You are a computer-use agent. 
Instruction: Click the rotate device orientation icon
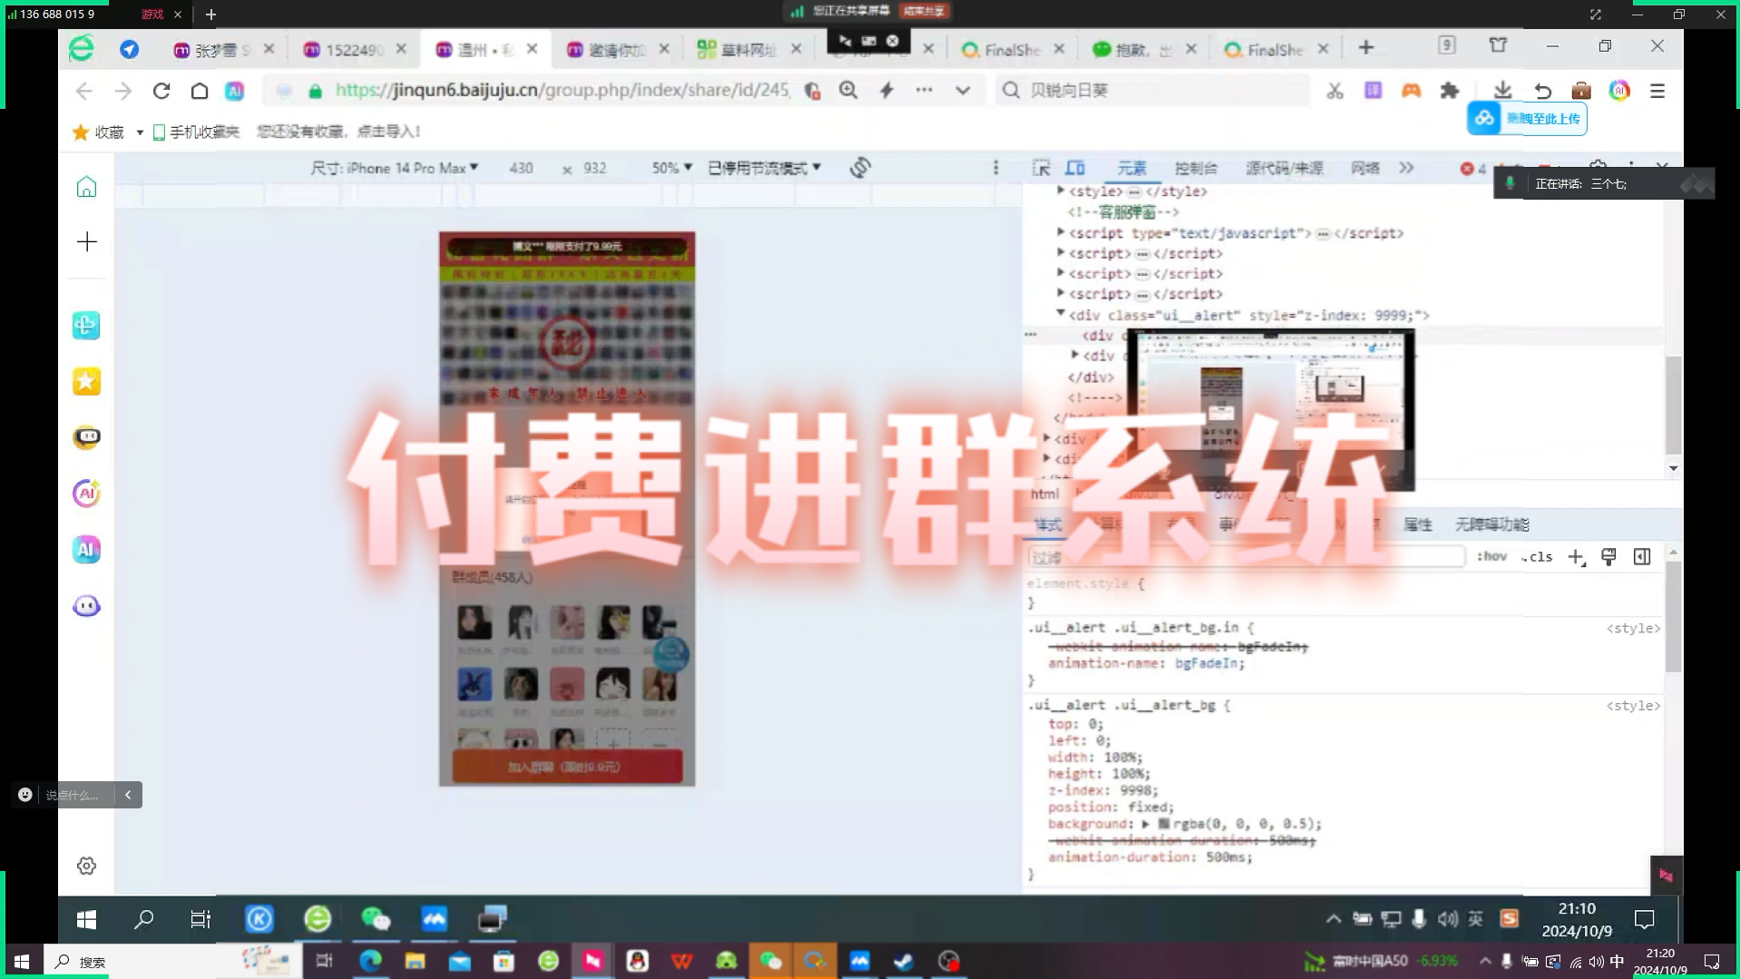pyautogui.click(x=860, y=168)
